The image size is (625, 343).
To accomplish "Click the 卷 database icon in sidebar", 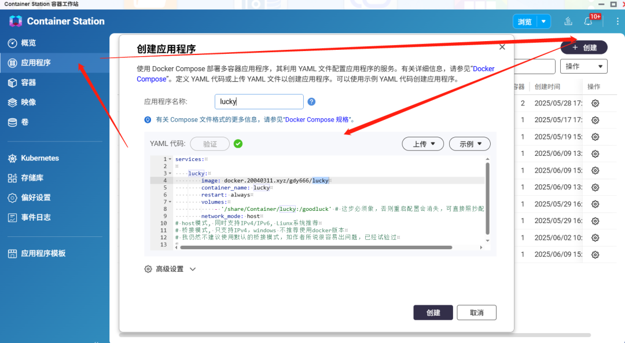I will coord(12,122).
